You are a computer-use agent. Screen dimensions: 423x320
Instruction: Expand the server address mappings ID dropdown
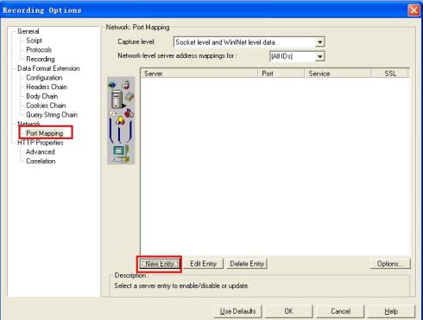tap(319, 56)
